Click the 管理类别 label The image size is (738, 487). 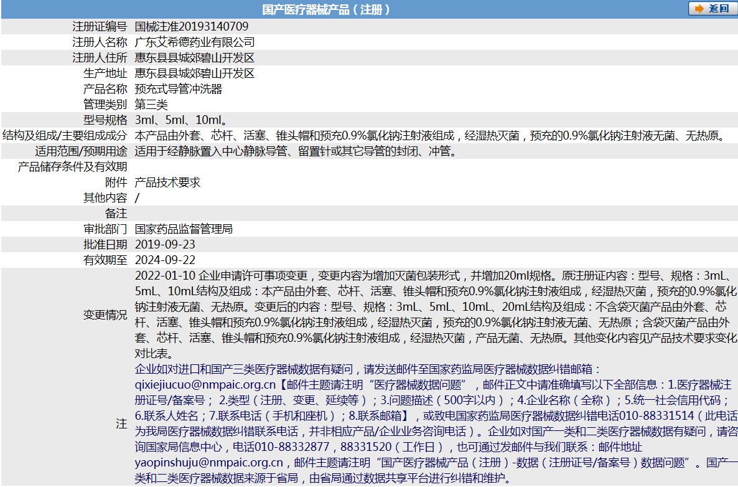[105, 104]
